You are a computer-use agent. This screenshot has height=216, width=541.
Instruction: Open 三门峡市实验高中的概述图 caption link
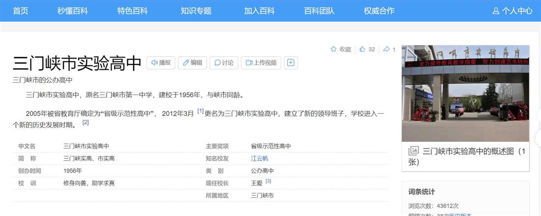click(x=467, y=156)
